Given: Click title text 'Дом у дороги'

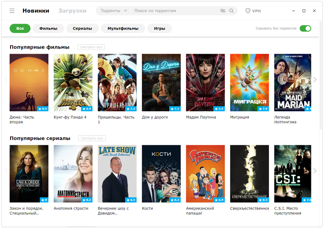Looking at the screenshot, I should pos(155,117).
